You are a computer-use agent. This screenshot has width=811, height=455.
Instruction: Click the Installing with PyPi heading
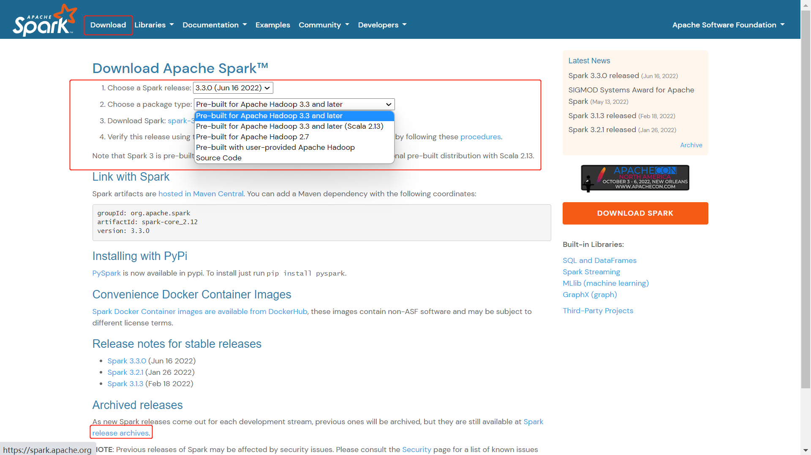point(140,256)
